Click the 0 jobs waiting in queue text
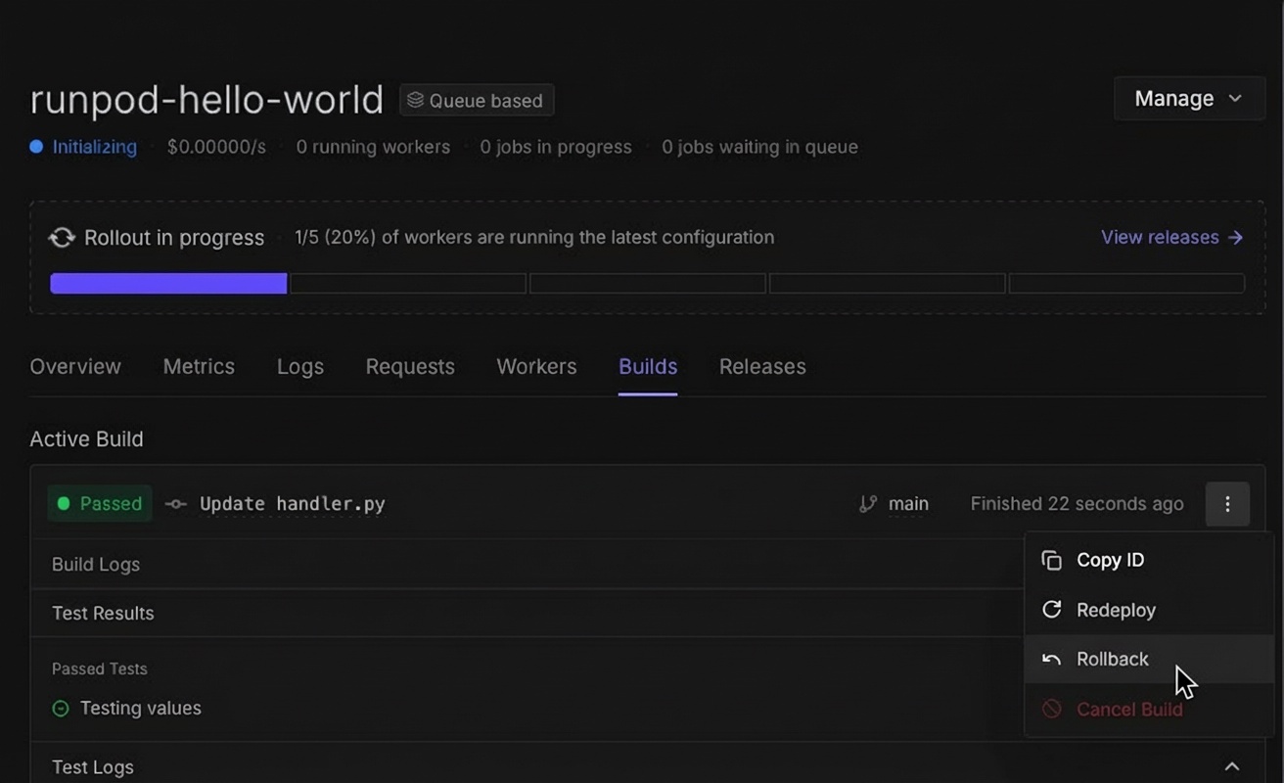1284x783 pixels. pyautogui.click(x=759, y=147)
